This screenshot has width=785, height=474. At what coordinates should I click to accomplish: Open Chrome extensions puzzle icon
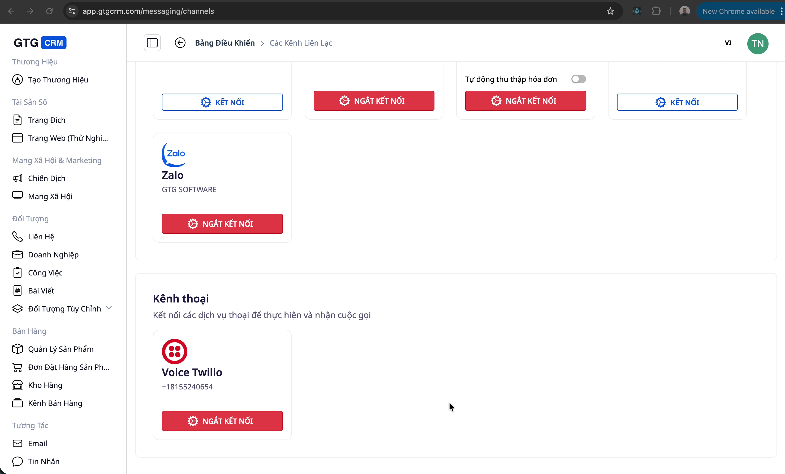pyautogui.click(x=656, y=11)
